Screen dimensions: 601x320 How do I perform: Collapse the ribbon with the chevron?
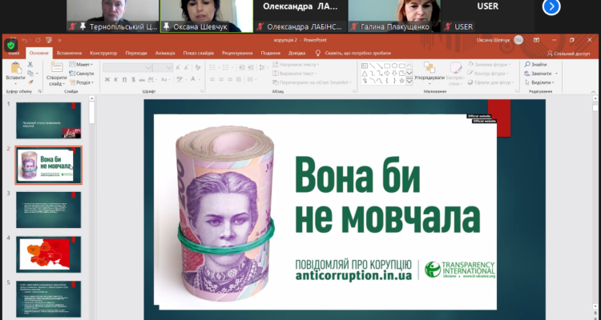pyautogui.click(x=594, y=91)
